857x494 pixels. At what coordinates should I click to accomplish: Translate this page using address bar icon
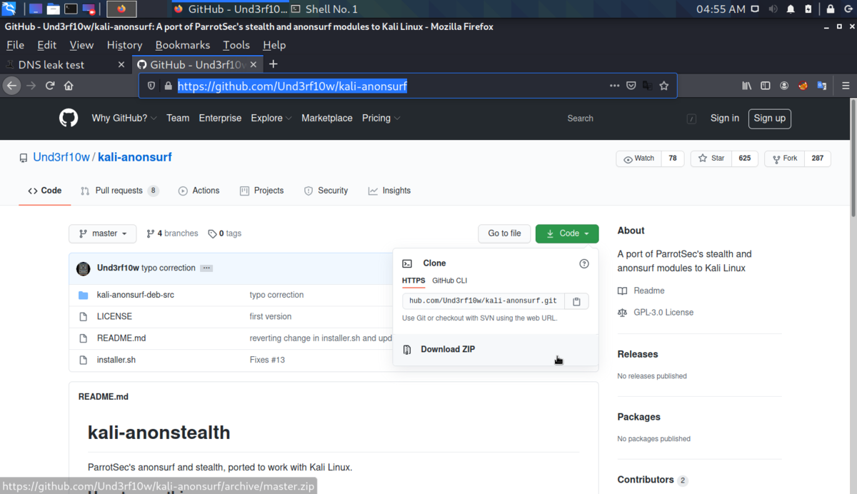(648, 86)
